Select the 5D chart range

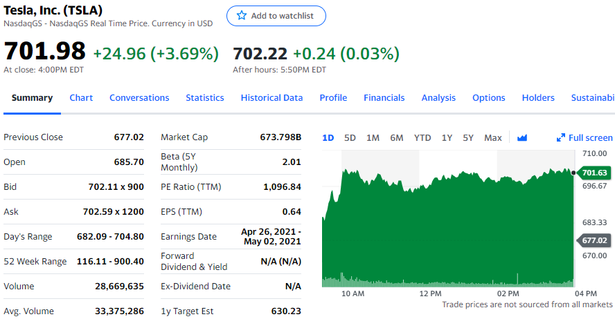(350, 137)
